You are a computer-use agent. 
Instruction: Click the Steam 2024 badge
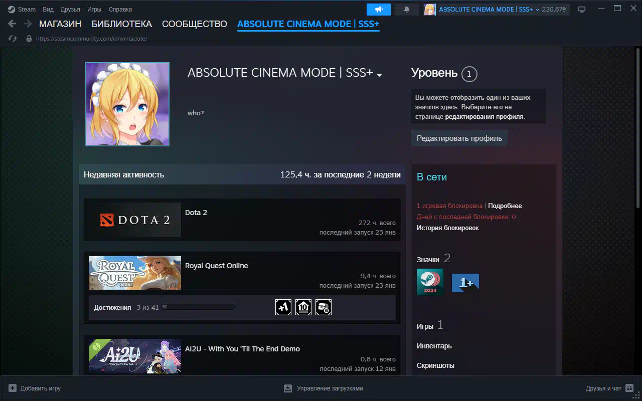430,282
